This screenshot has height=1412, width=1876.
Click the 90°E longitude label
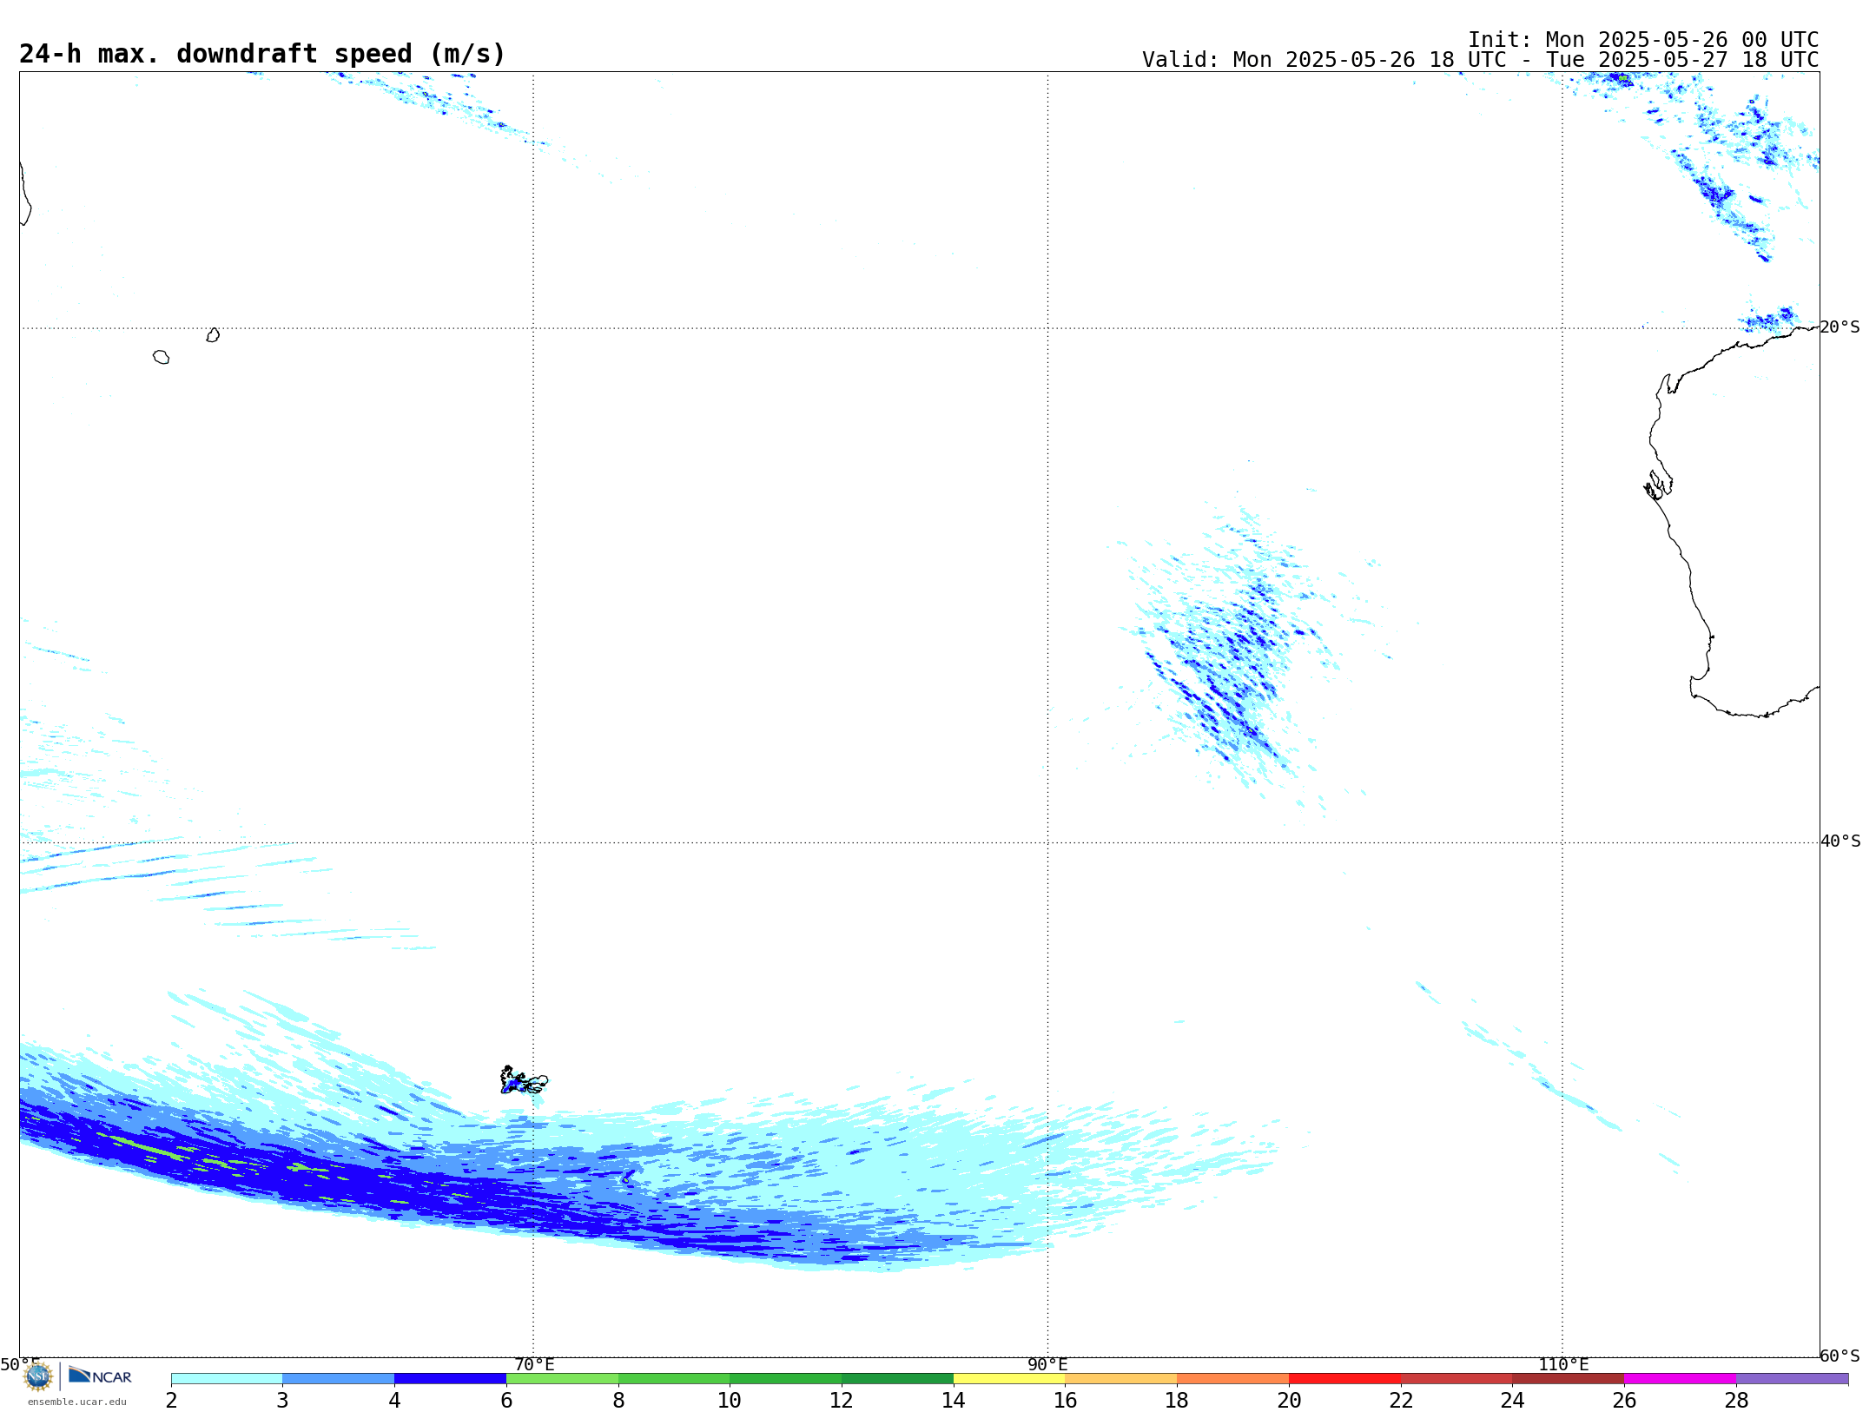pyautogui.click(x=1048, y=1365)
